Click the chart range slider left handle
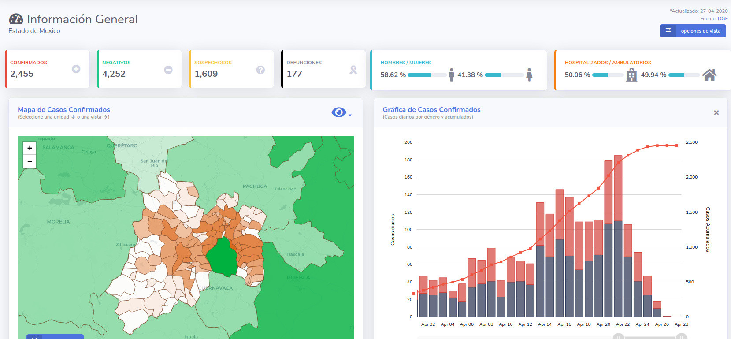The height and width of the screenshot is (339, 731). [619, 337]
